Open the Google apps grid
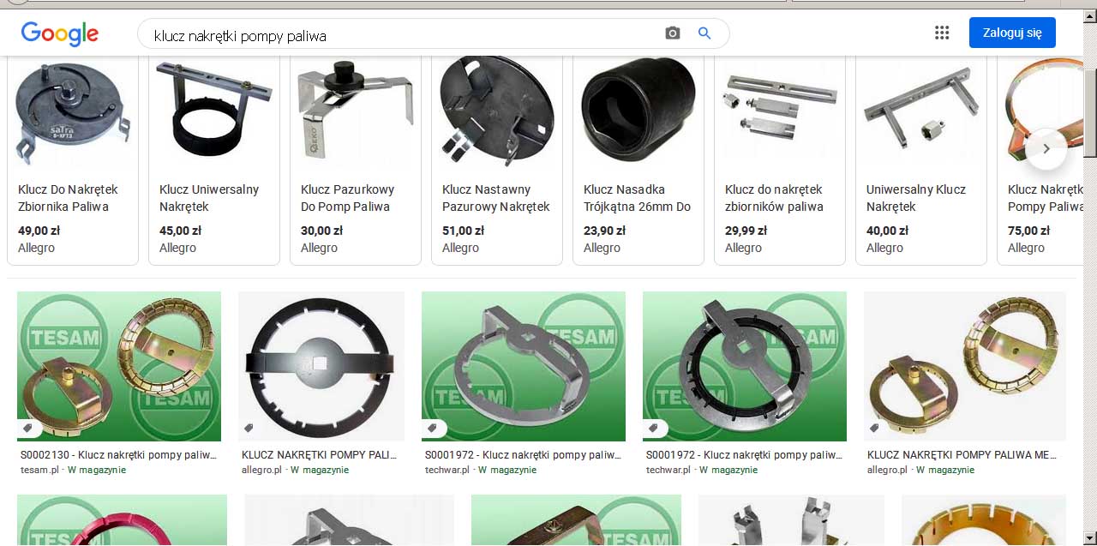Screen dimensions: 1097x546 click(942, 33)
